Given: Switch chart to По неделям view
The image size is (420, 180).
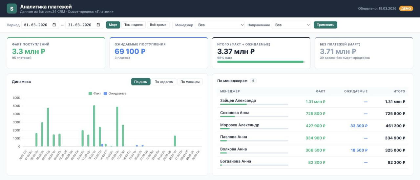Looking at the screenshot, I should [x=164, y=82].
